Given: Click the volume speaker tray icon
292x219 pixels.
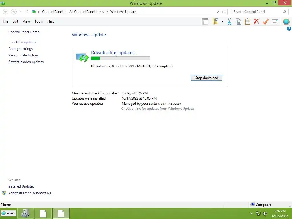Looking at the screenshot, I should (x=265, y=214).
